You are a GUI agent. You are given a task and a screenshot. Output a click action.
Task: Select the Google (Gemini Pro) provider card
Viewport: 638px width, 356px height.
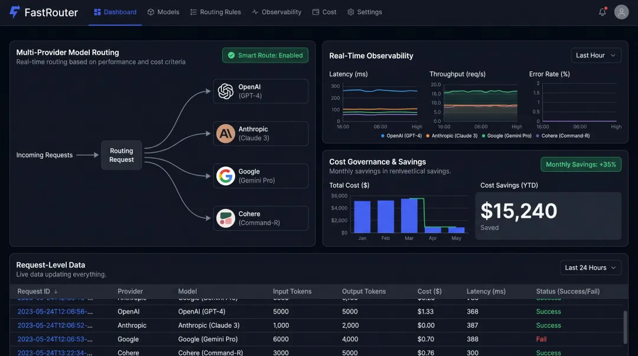261,176
